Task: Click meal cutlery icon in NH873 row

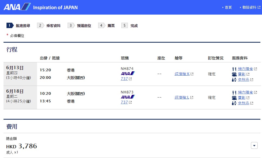Action: [234, 92]
